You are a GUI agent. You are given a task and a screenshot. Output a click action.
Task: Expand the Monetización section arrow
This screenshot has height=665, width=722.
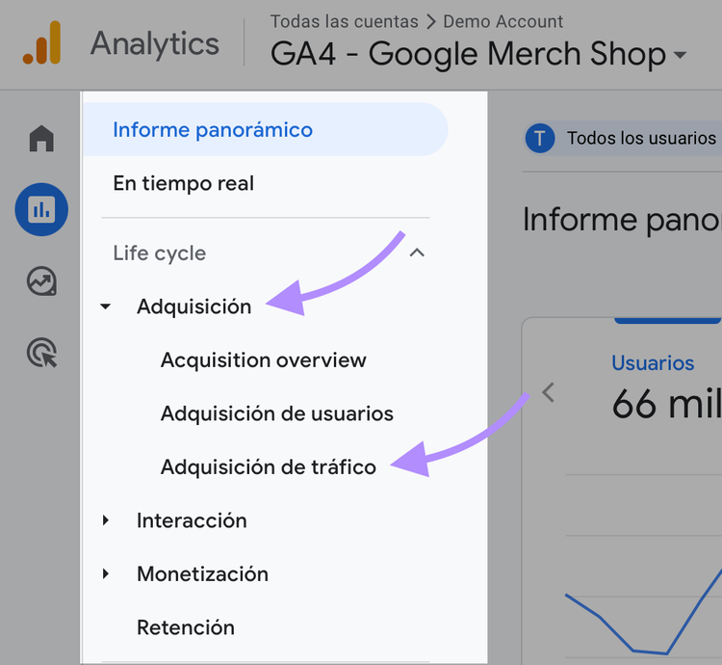(106, 573)
